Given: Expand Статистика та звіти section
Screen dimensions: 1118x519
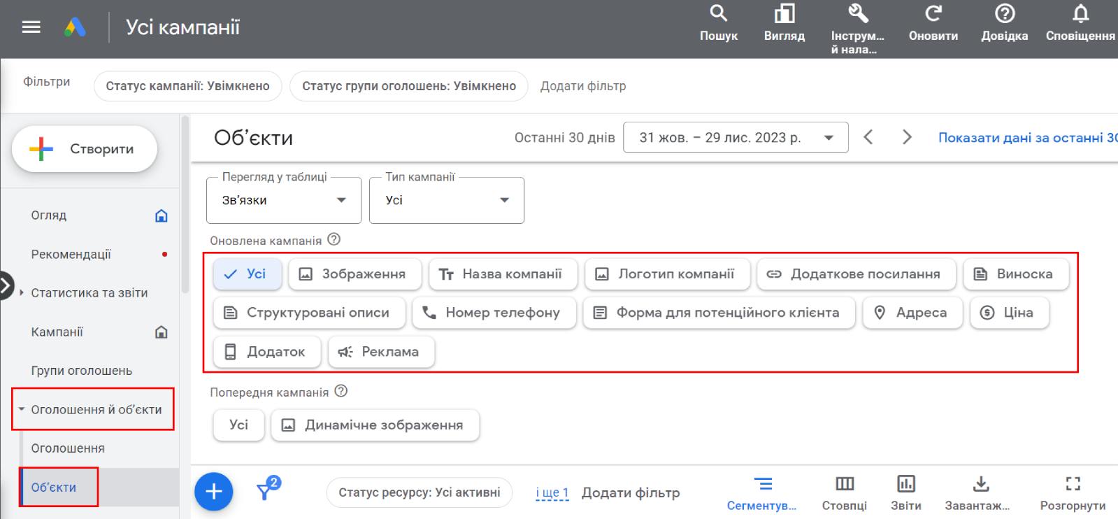Looking at the screenshot, I should point(89,293).
